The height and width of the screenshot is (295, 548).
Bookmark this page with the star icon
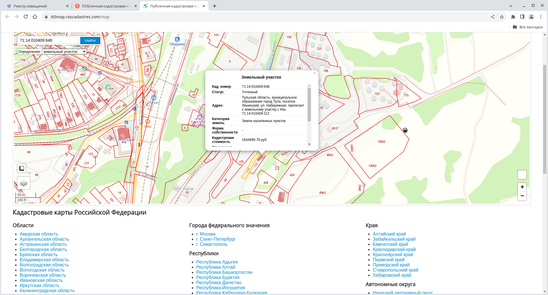click(x=502, y=17)
